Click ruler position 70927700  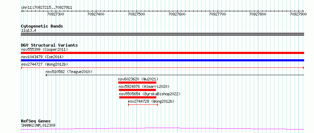217,14
